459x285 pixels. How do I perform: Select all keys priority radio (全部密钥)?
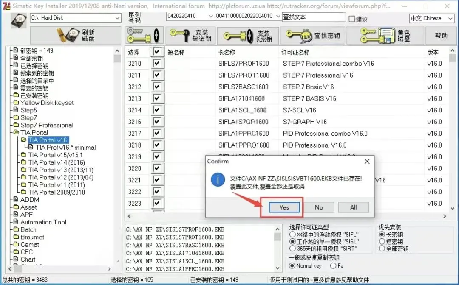tap(381, 249)
